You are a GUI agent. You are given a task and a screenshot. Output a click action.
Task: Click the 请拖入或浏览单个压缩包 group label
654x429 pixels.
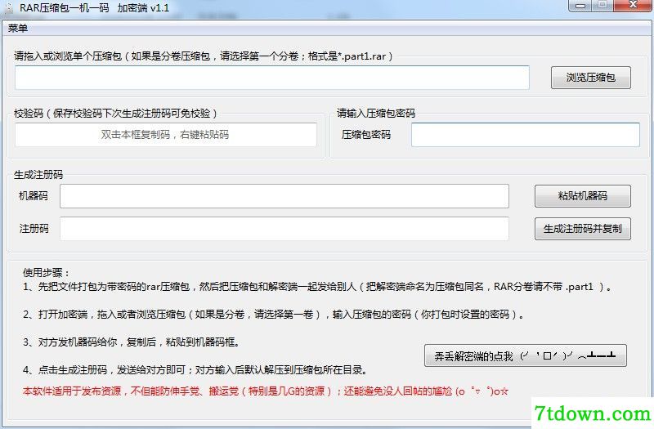pyautogui.click(x=203, y=56)
